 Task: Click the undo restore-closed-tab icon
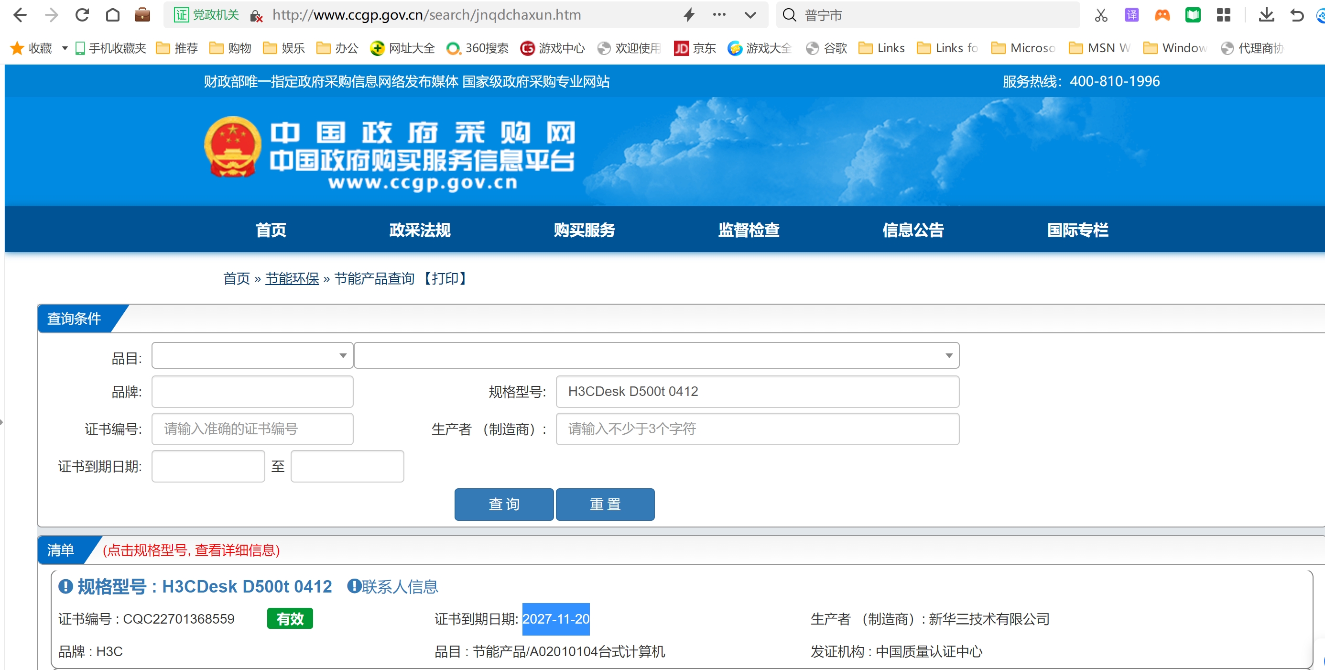click(1297, 15)
